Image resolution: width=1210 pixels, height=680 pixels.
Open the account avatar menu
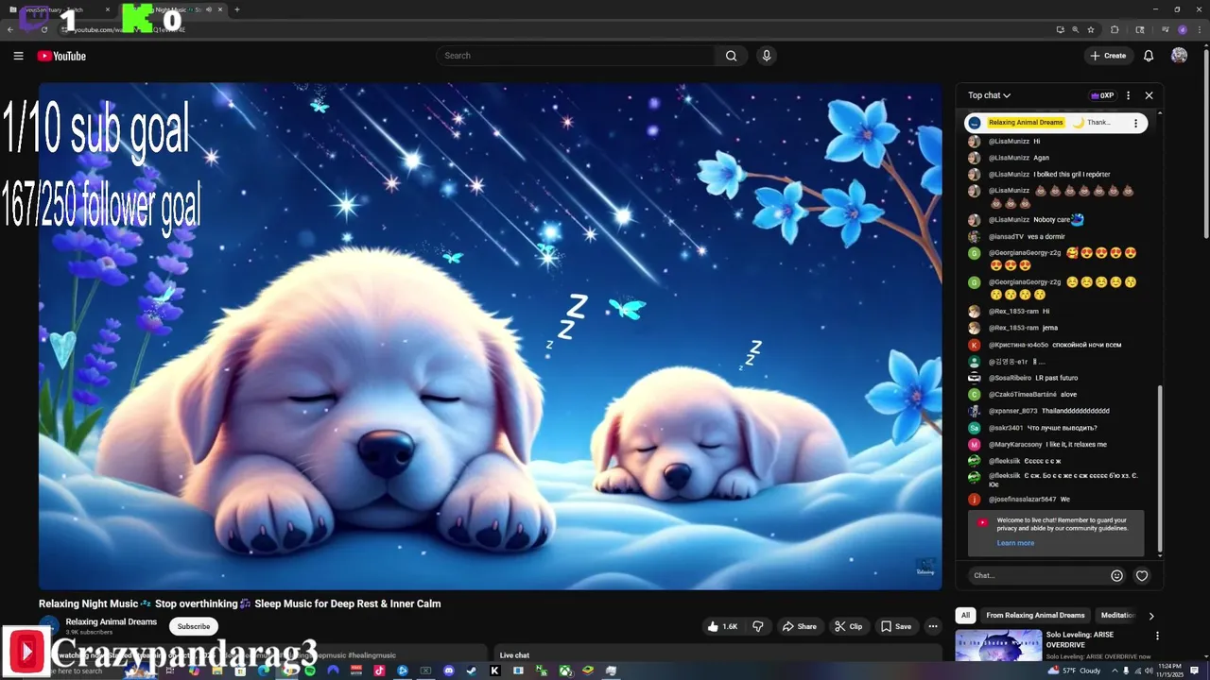(1179, 56)
